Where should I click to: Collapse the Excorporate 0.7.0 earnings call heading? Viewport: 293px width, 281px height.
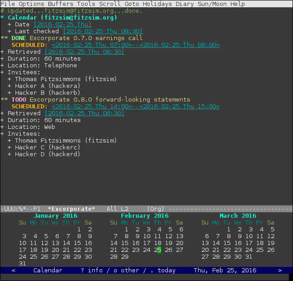coord(86,38)
